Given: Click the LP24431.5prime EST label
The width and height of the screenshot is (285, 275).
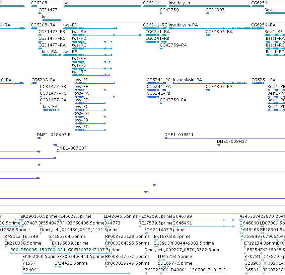Looking at the screenshot, I should pyautogui.click(x=71, y=263).
